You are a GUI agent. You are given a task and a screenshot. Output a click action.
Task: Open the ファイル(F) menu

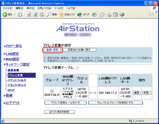(x=8, y=8)
